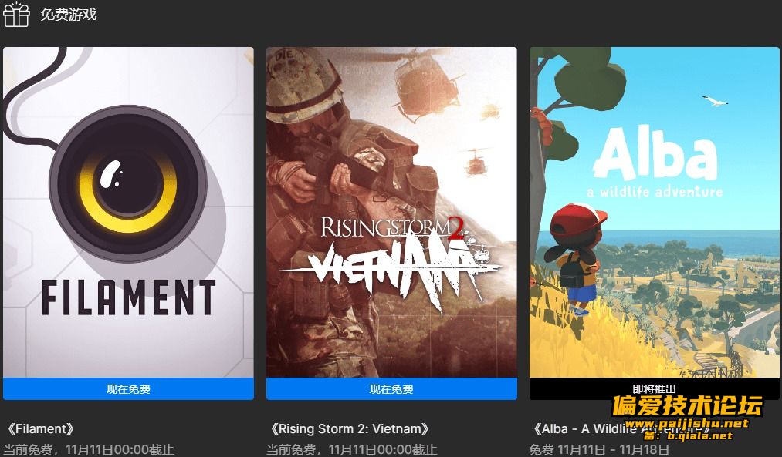Click Filament's 当前免费 deadline text
The image size is (782, 457).
[89, 449]
